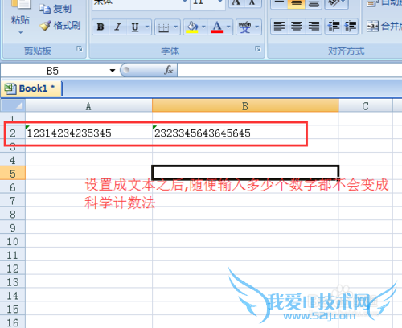Click the insert function fx button
This screenshot has height=328, width=402.
pos(169,70)
